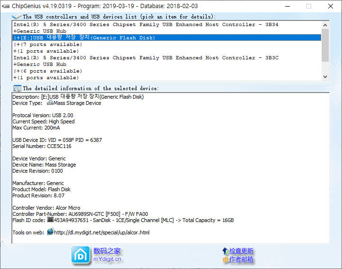Click the magnifier icon beside detailed information heading

17,88
